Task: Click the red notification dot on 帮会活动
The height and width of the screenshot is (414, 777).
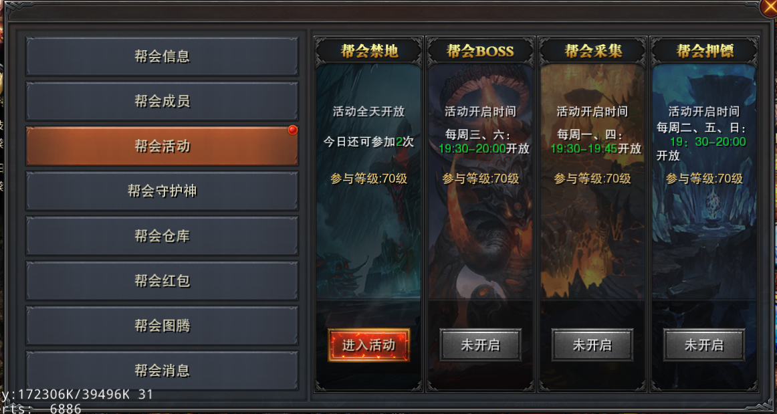Action: pyautogui.click(x=292, y=130)
